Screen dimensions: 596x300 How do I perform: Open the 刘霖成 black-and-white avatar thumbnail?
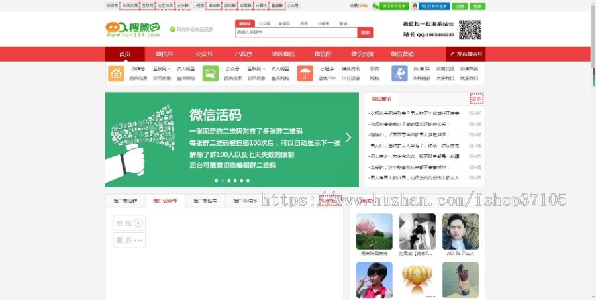tap(417, 231)
